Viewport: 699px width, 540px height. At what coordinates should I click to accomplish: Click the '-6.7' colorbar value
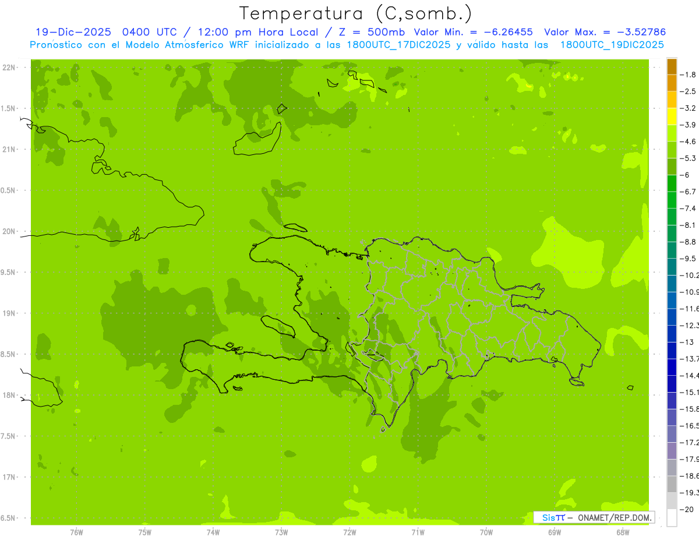coord(688,192)
